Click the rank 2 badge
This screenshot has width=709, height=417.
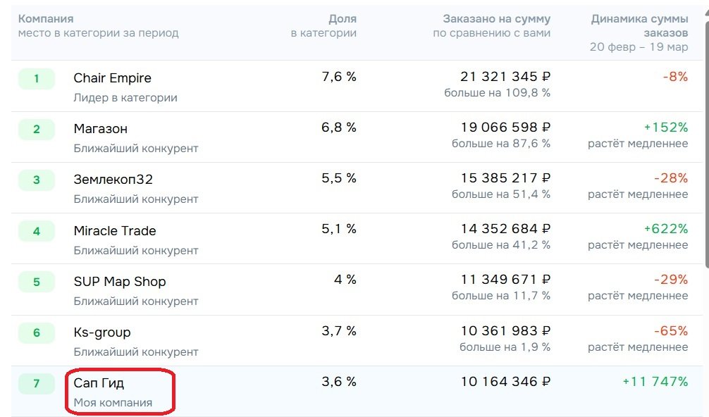tap(37, 130)
